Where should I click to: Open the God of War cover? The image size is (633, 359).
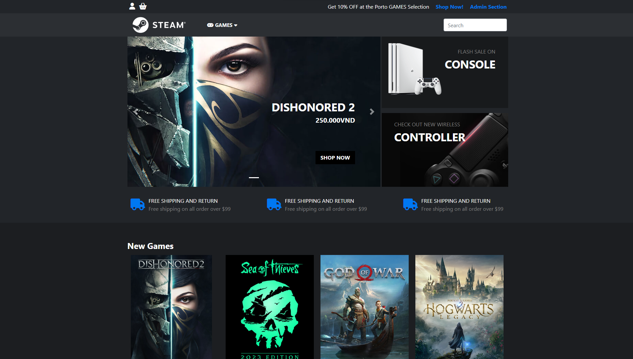pos(364,306)
